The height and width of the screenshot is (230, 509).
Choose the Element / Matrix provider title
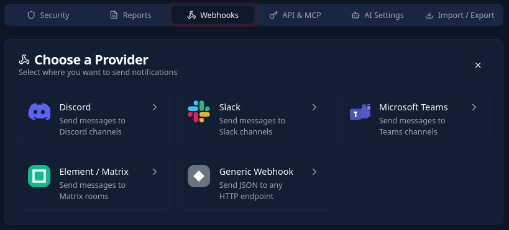tap(94, 172)
